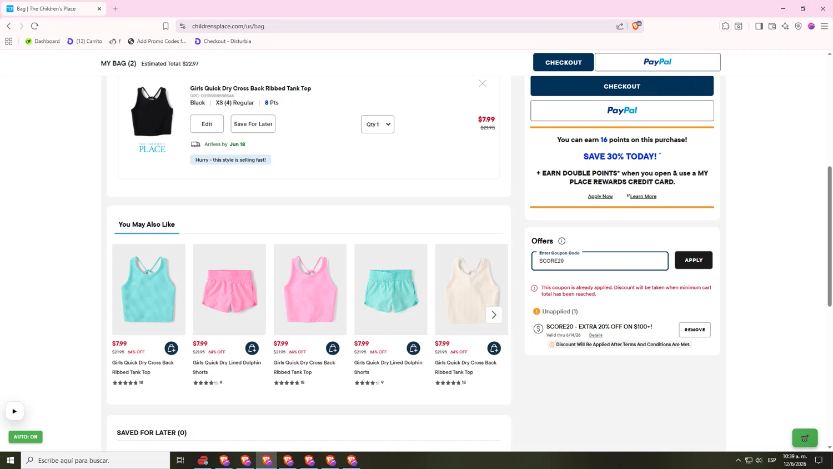Click Save For Later button

click(x=253, y=124)
